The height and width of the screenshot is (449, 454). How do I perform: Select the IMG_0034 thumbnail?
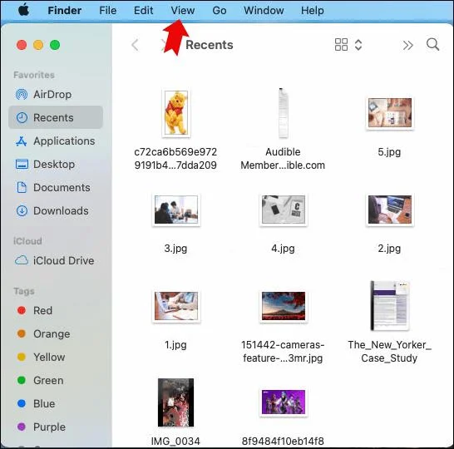click(175, 402)
